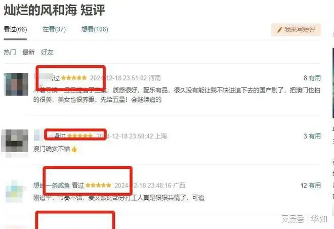Sort reviews by 热门

click(10, 52)
